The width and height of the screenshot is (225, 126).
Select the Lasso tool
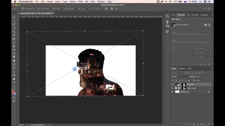pos(14,24)
